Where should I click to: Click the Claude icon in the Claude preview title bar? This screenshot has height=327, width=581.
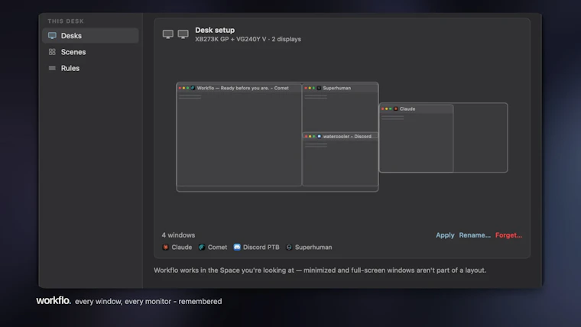pos(396,109)
